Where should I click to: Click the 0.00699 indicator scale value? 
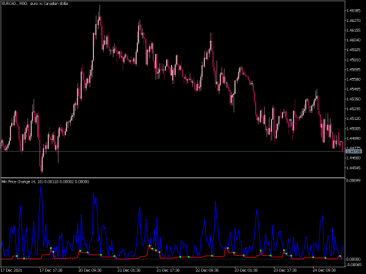pos(353,181)
